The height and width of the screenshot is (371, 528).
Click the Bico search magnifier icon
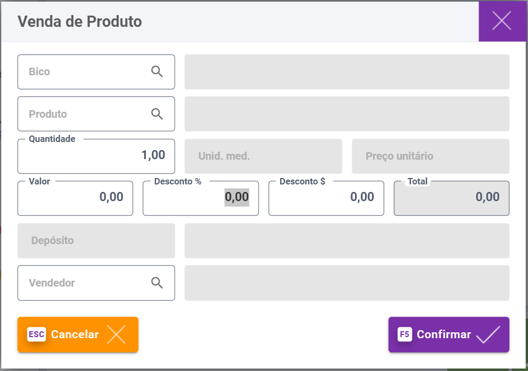157,72
